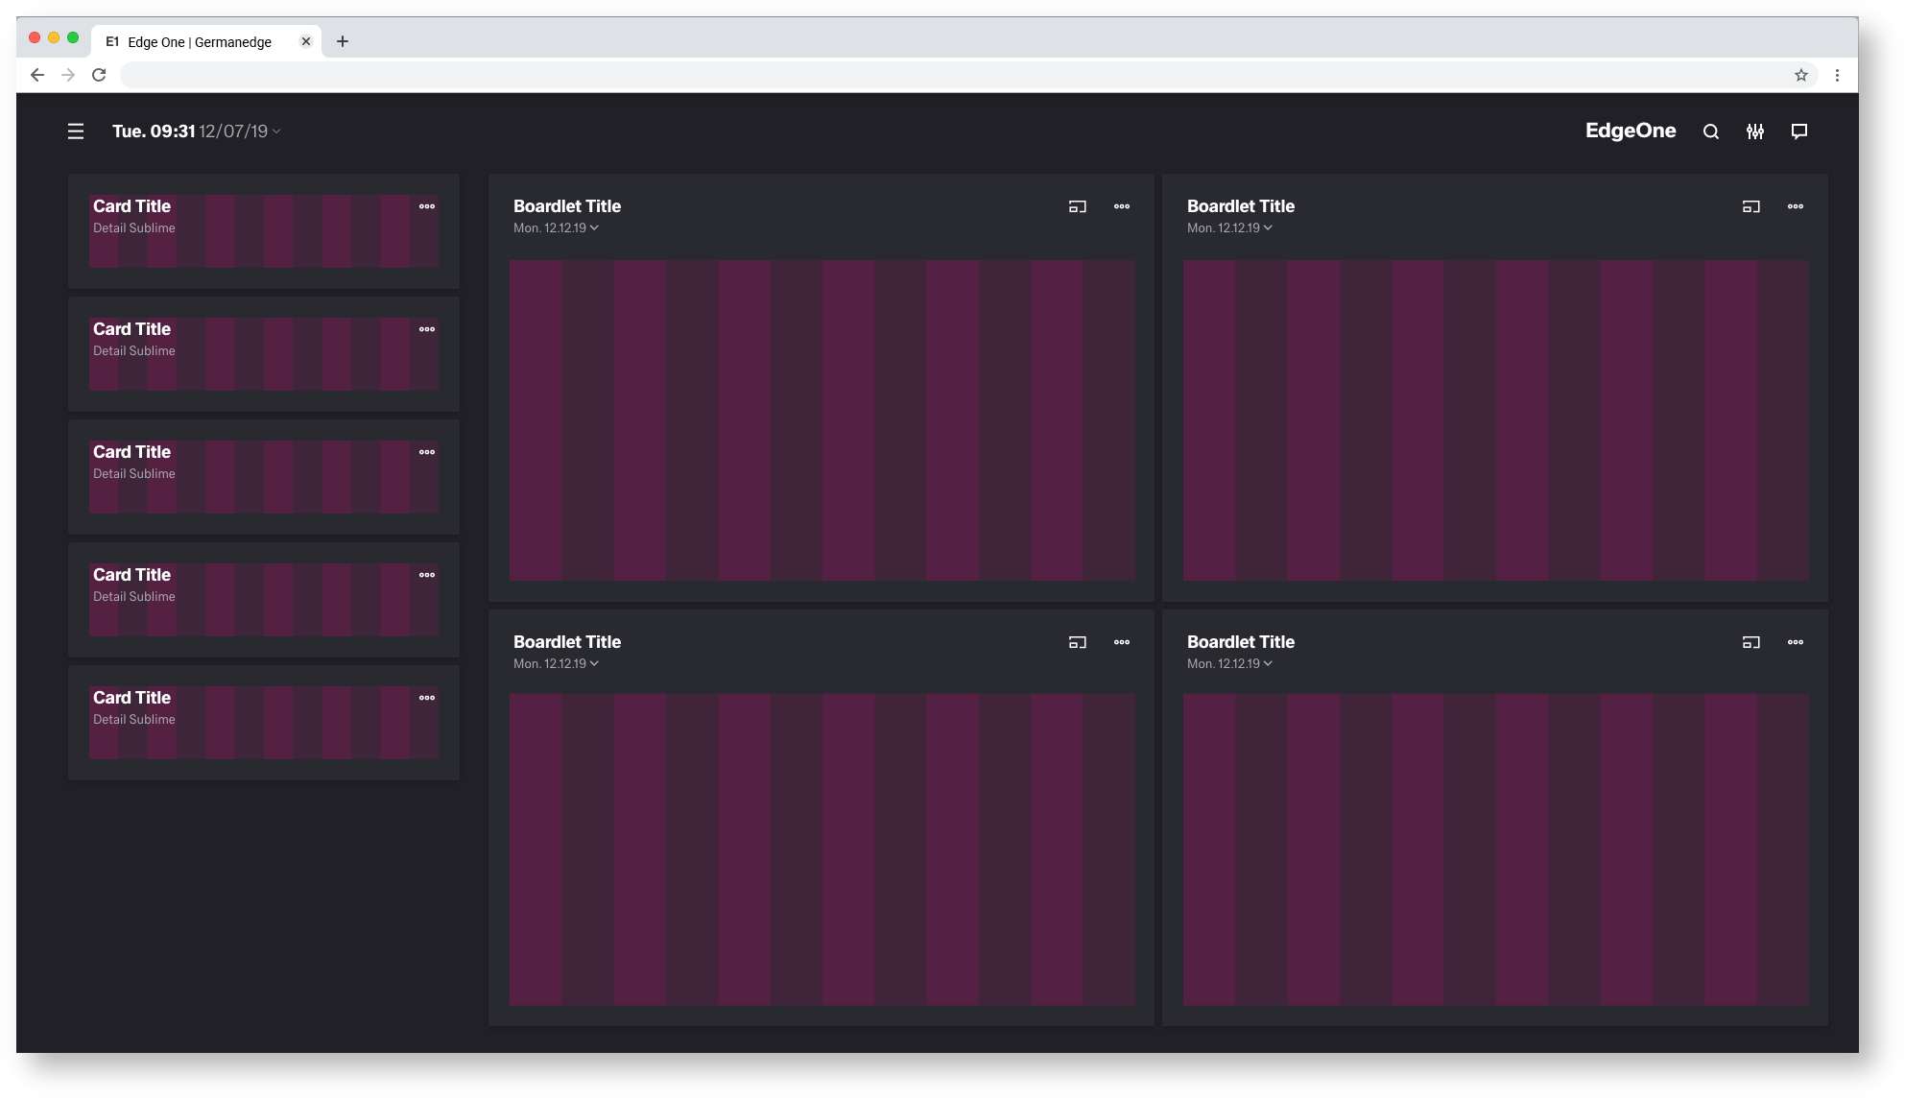Click expand icon on bottom-left boardlet
Viewport: 1905px width, 1099px height.
(x=1077, y=642)
